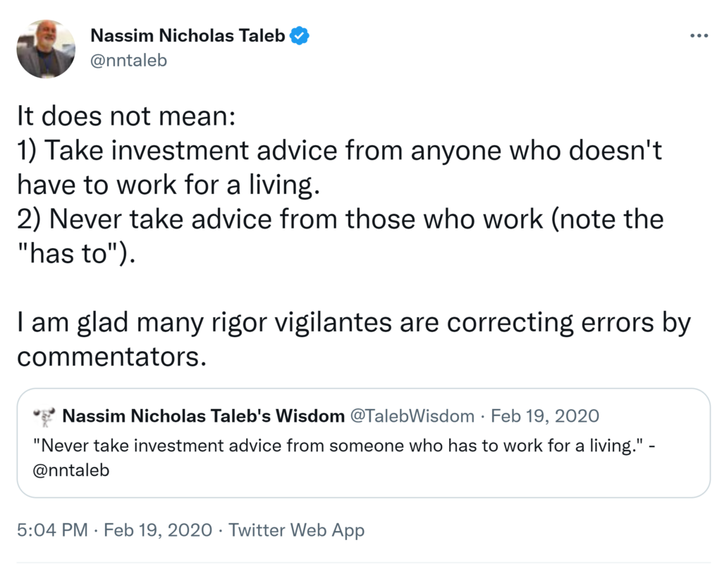Open Nassim Nicholas Taleb's profile avatar
Image resolution: width=722 pixels, height=574 pixels.
tap(46, 48)
